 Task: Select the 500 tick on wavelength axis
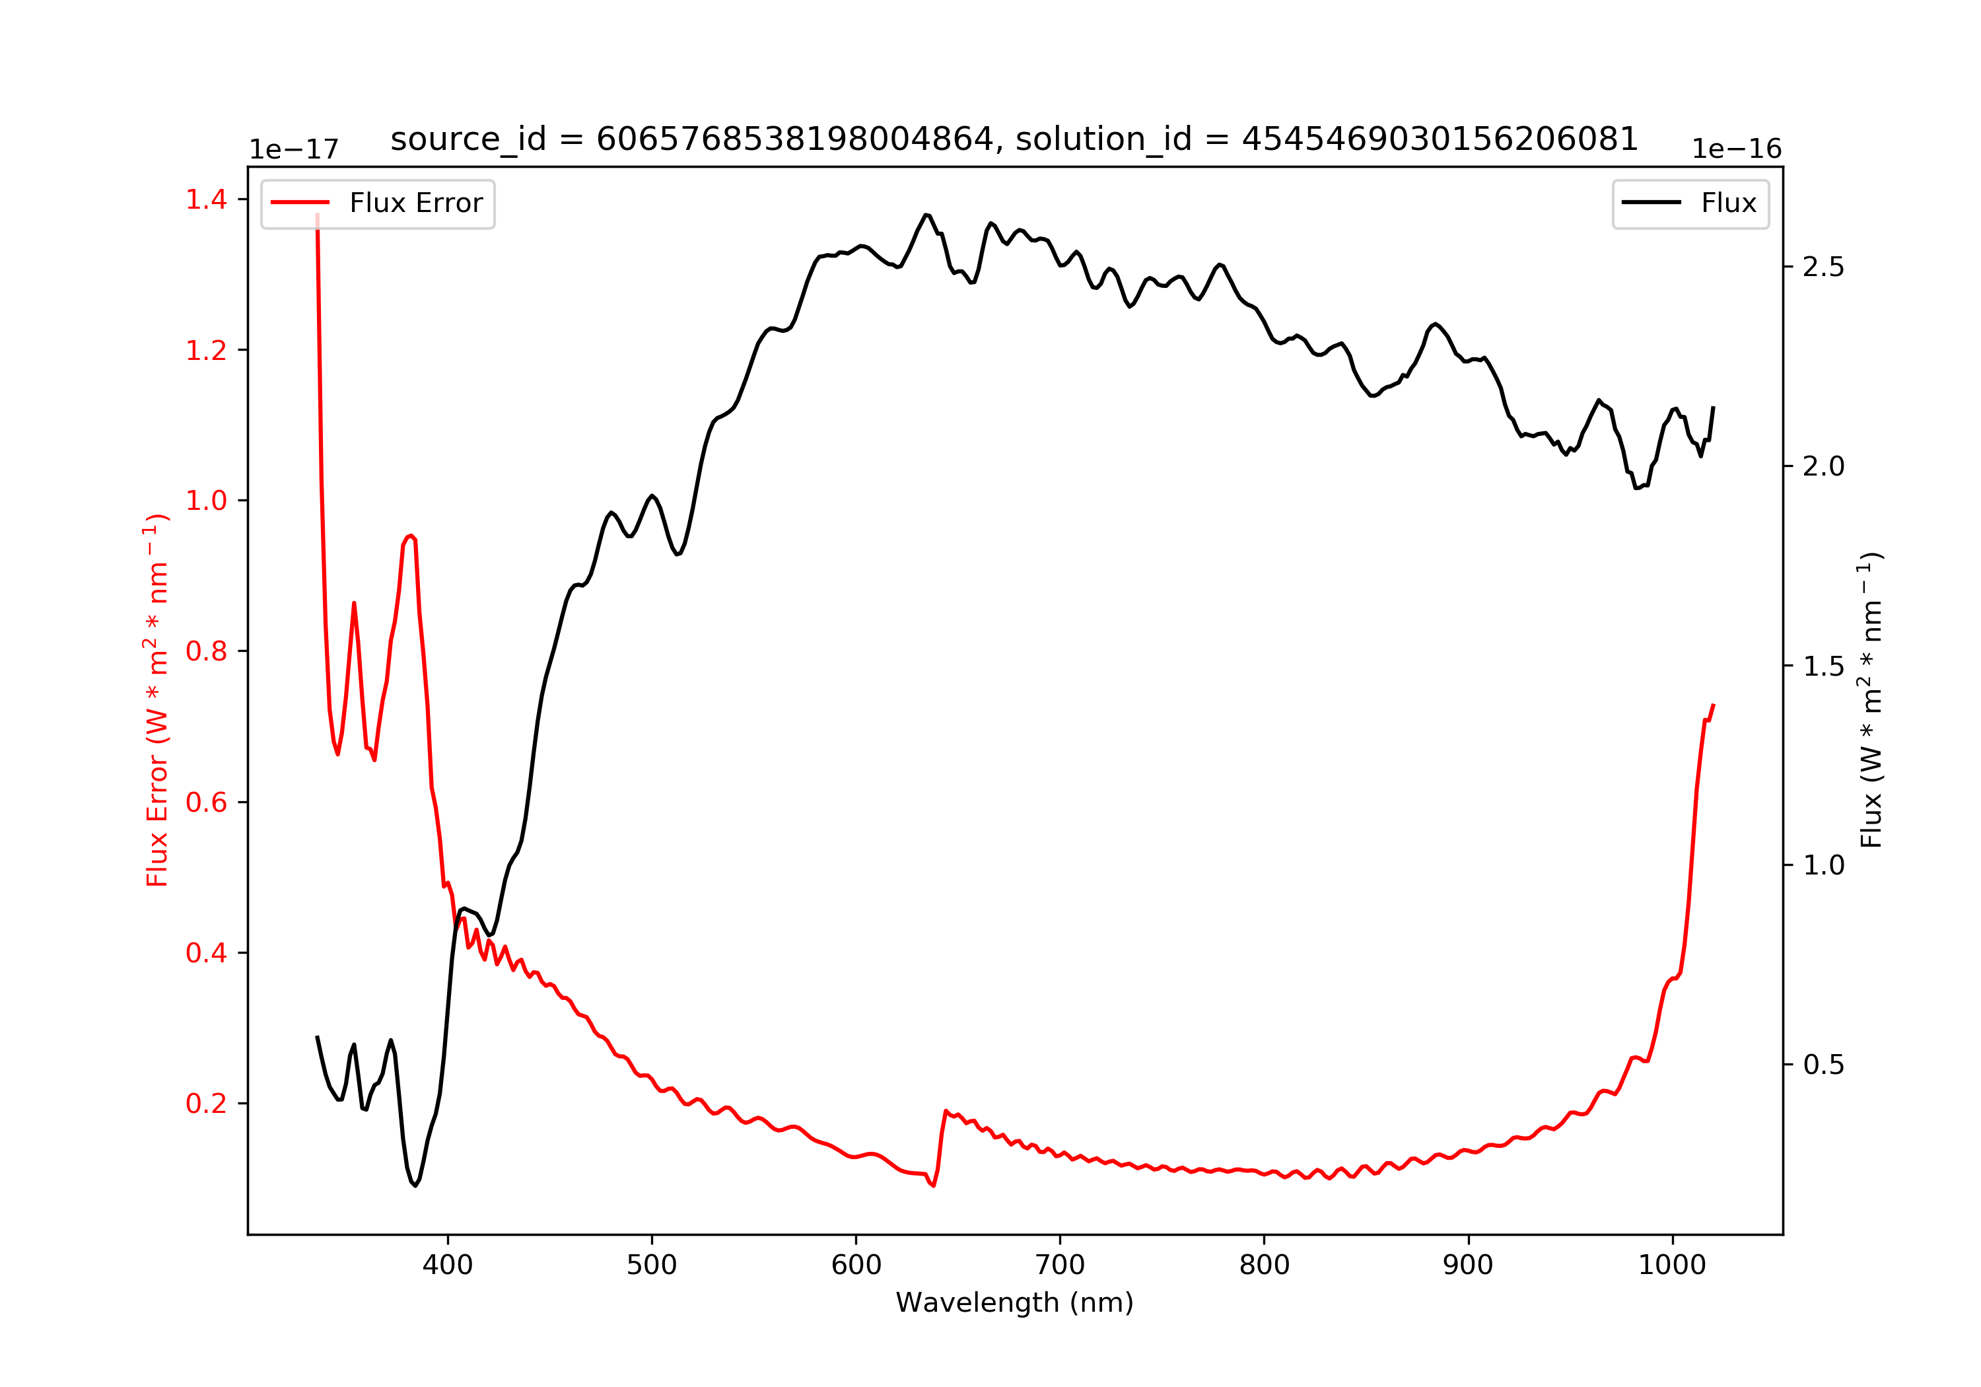coord(652,1264)
